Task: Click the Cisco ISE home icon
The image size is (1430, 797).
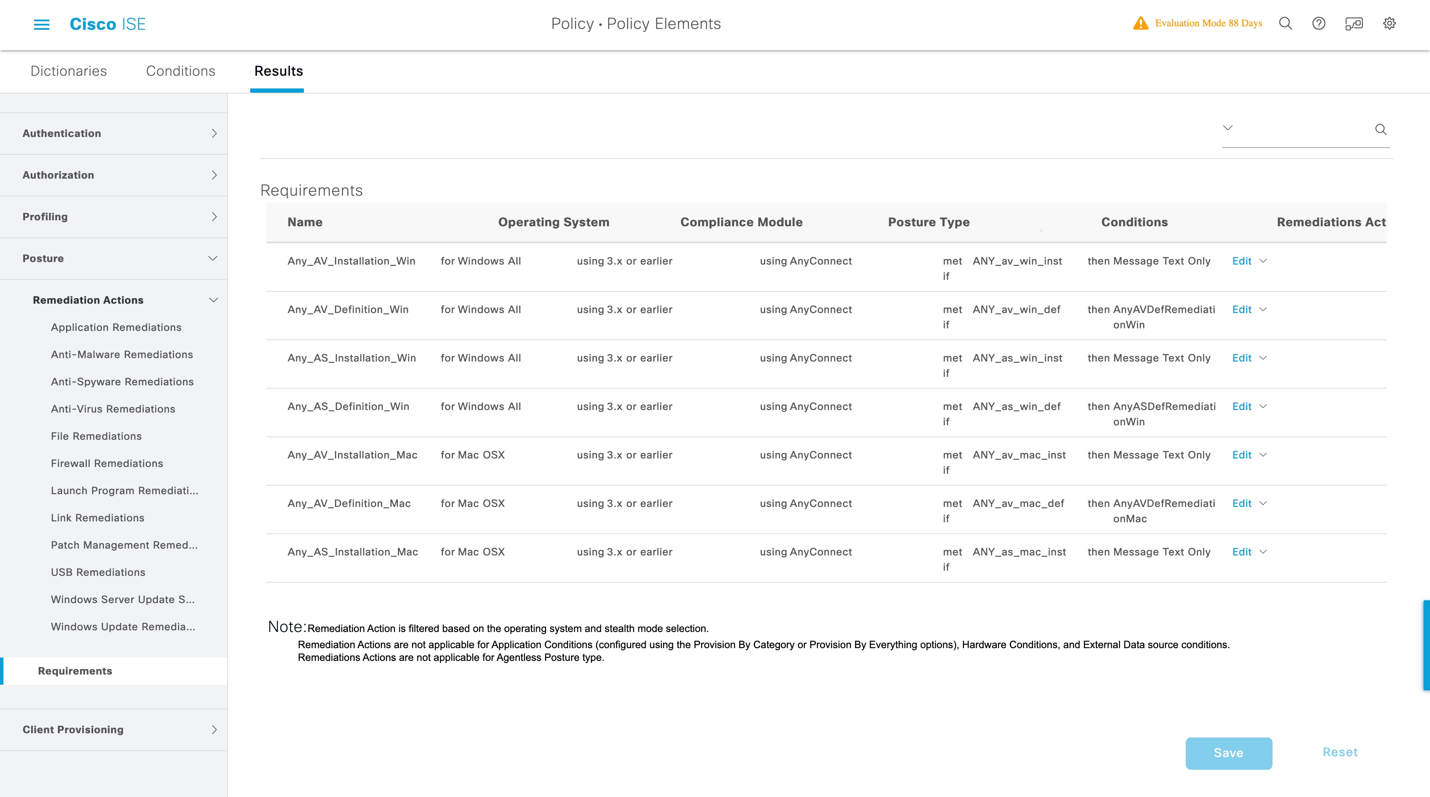Action: coord(107,23)
